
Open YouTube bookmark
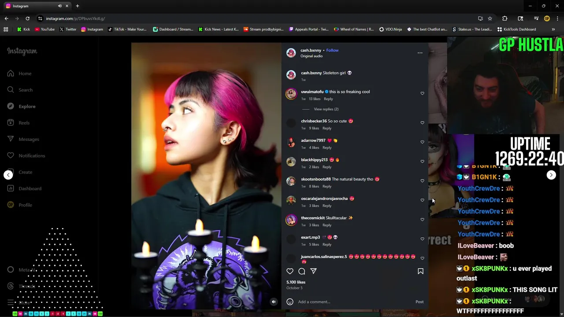click(x=45, y=29)
